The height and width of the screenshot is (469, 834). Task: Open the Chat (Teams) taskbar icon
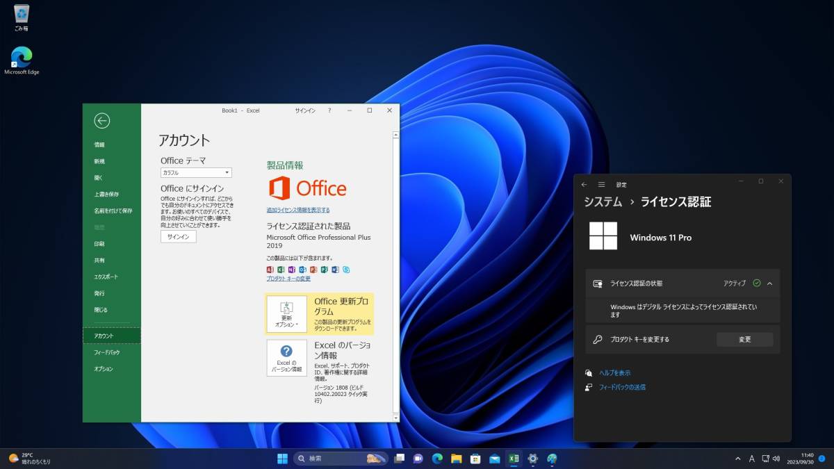coord(418,459)
